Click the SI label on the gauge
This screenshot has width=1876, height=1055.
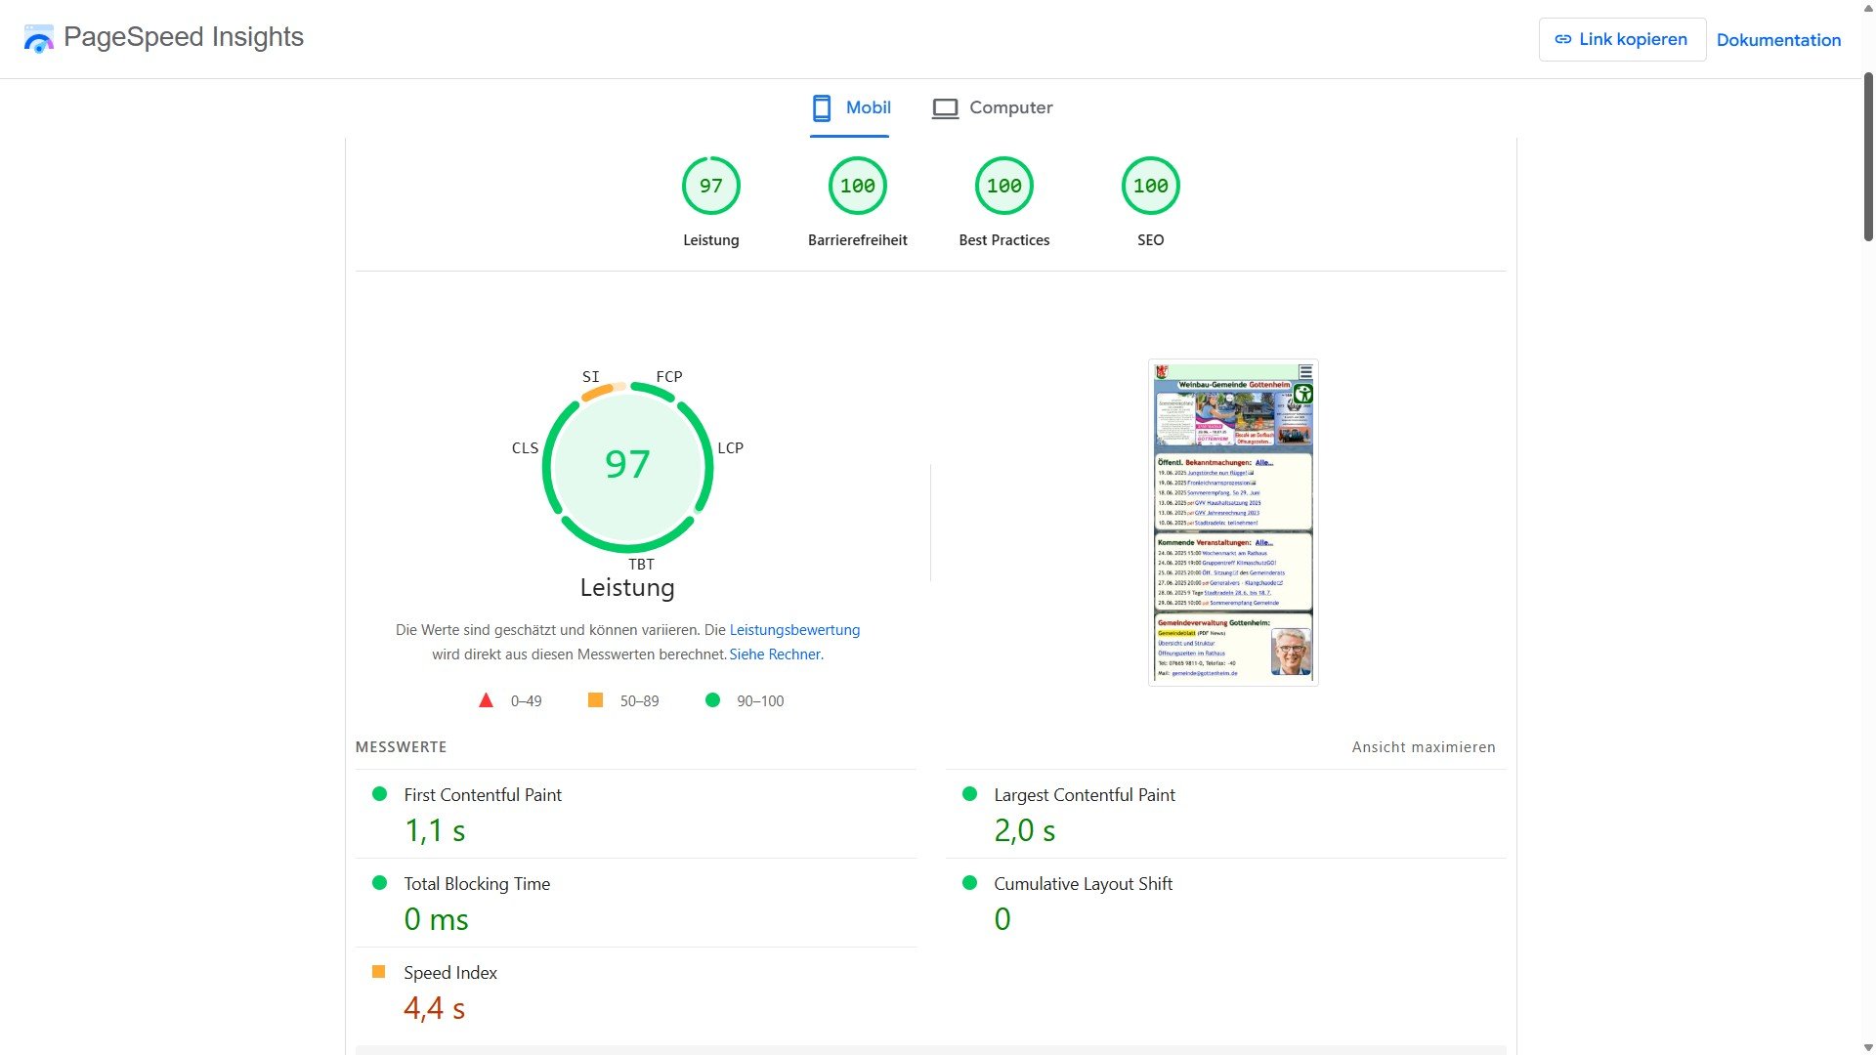(x=591, y=377)
